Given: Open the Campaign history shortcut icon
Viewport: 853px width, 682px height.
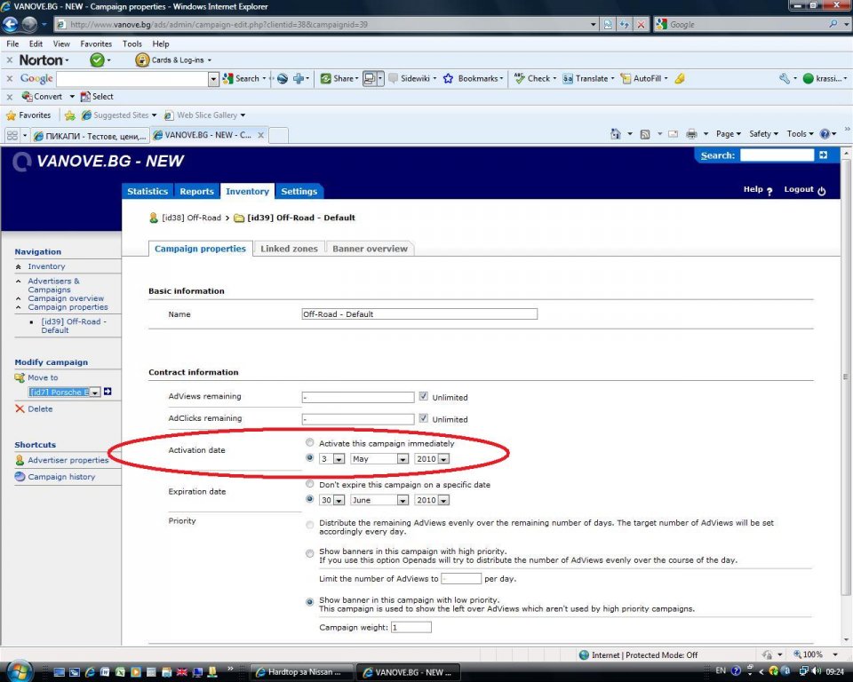Looking at the screenshot, I should 20,477.
